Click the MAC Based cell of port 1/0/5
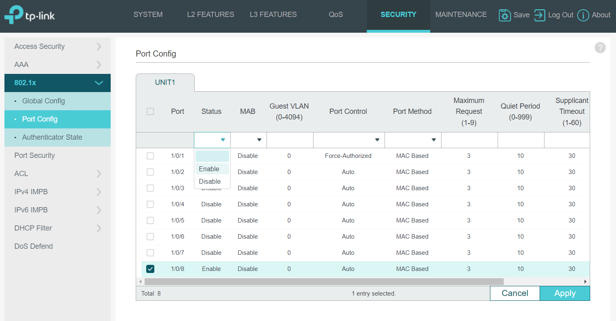This screenshot has height=321, width=616. point(412,220)
